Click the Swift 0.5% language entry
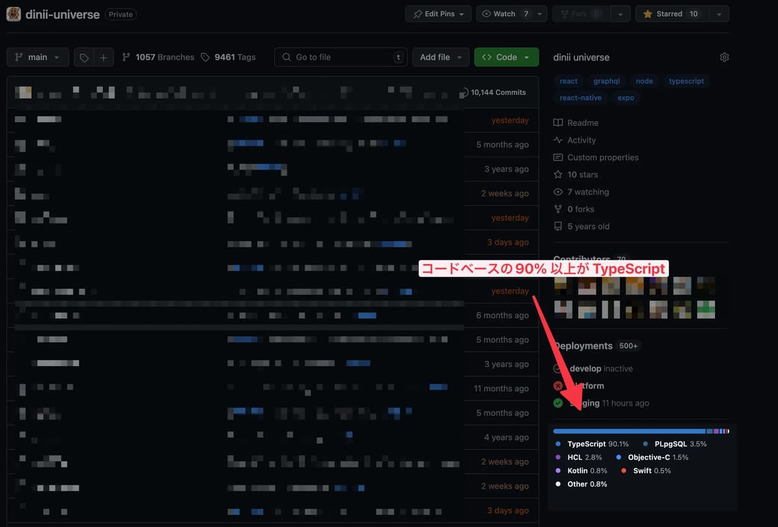 click(x=646, y=471)
